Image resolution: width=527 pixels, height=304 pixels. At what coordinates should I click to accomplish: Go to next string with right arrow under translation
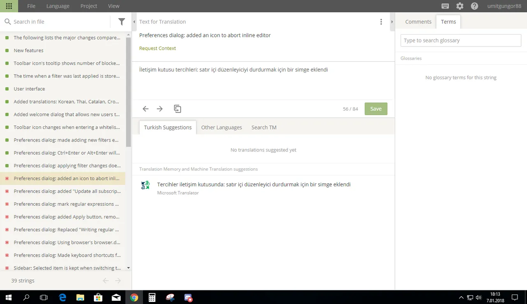pyautogui.click(x=160, y=109)
